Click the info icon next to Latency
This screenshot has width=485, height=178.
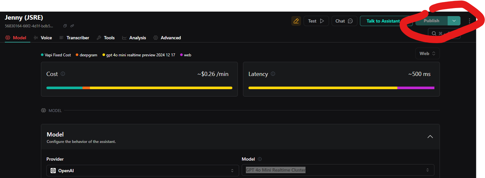273,74
